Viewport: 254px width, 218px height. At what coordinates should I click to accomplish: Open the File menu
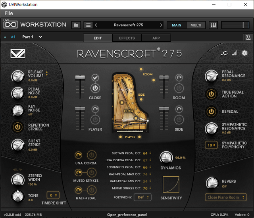tap(9, 14)
